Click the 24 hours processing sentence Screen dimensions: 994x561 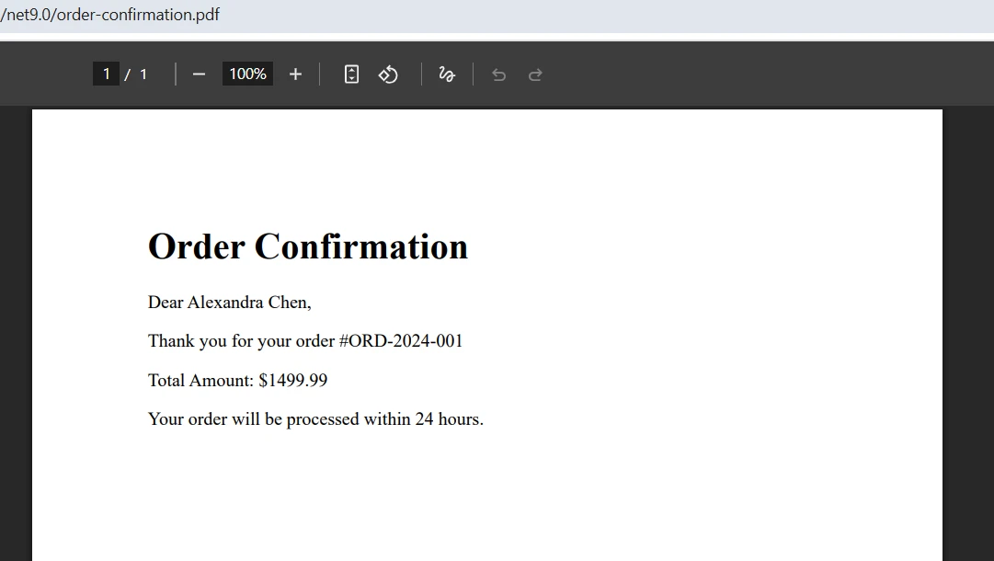pyautogui.click(x=315, y=418)
